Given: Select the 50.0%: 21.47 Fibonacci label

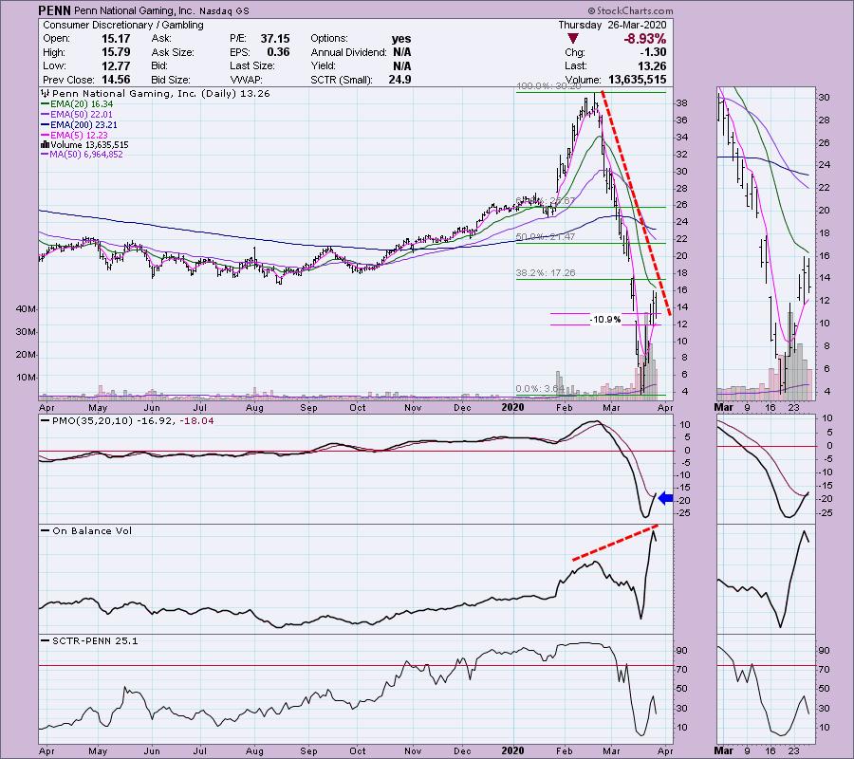Looking at the screenshot, I should point(546,237).
